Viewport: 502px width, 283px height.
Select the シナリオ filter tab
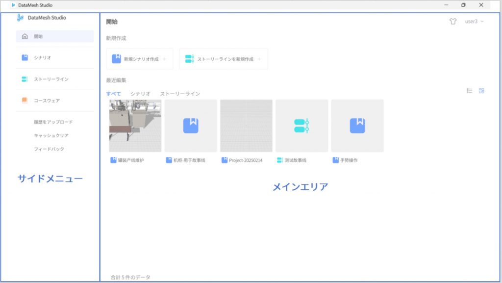click(x=140, y=94)
